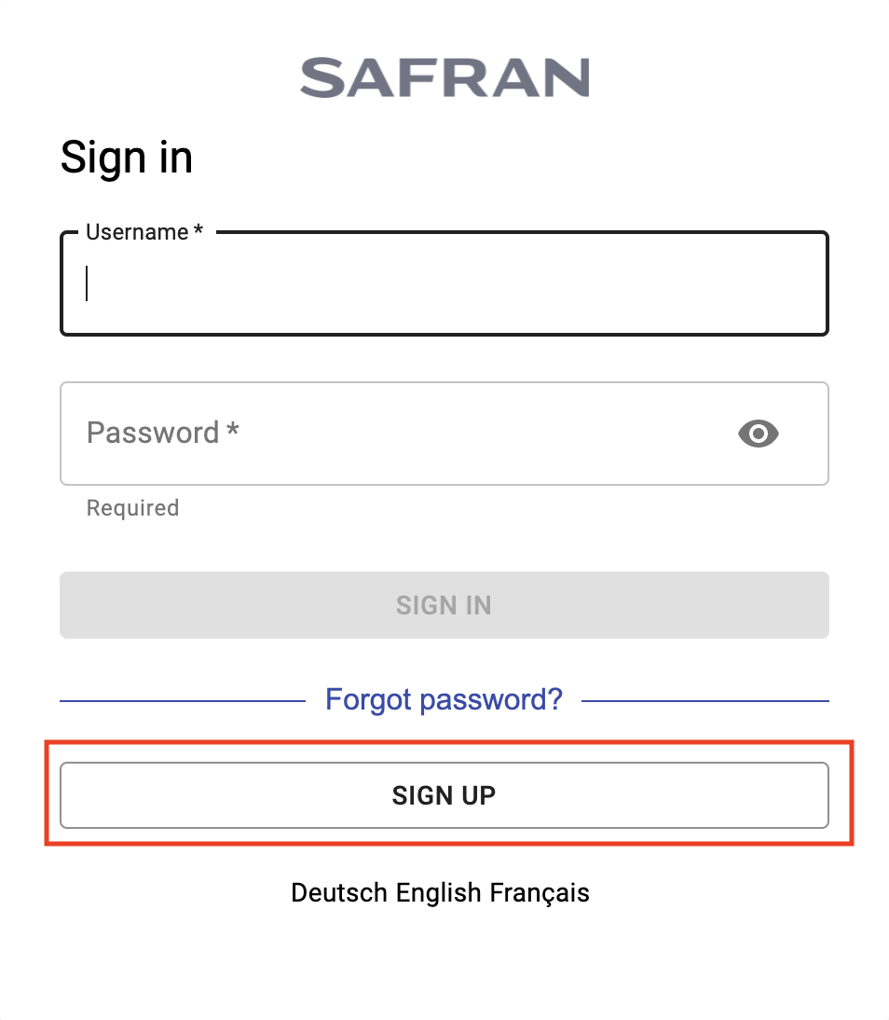The width and height of the screenshot is (889, 1020).
Task: Open the Forgot password? link
Action: (x=444, y=699)
